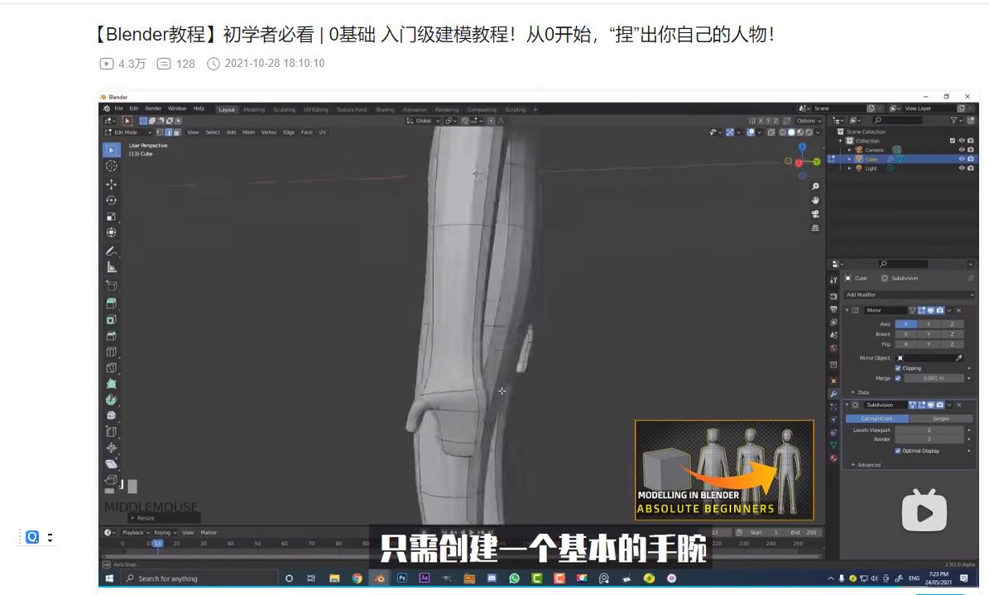Switch to the UV Editing workspace tab

pyautogui.click(x=316, y=110)
